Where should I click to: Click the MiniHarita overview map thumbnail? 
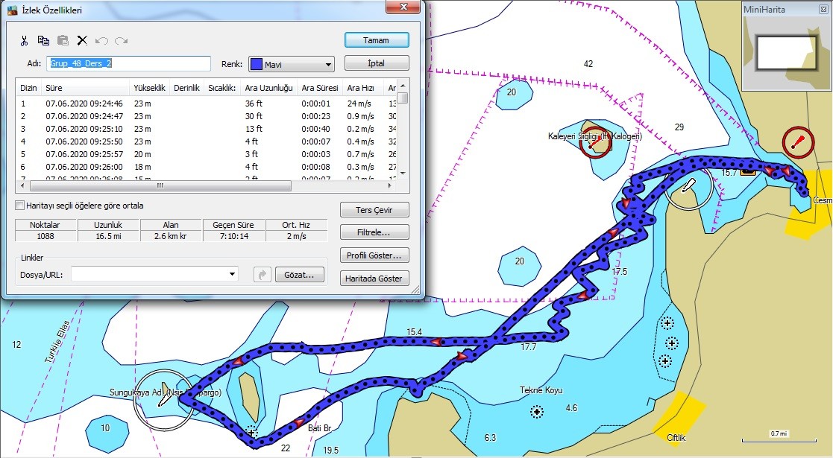click(786, 53)
